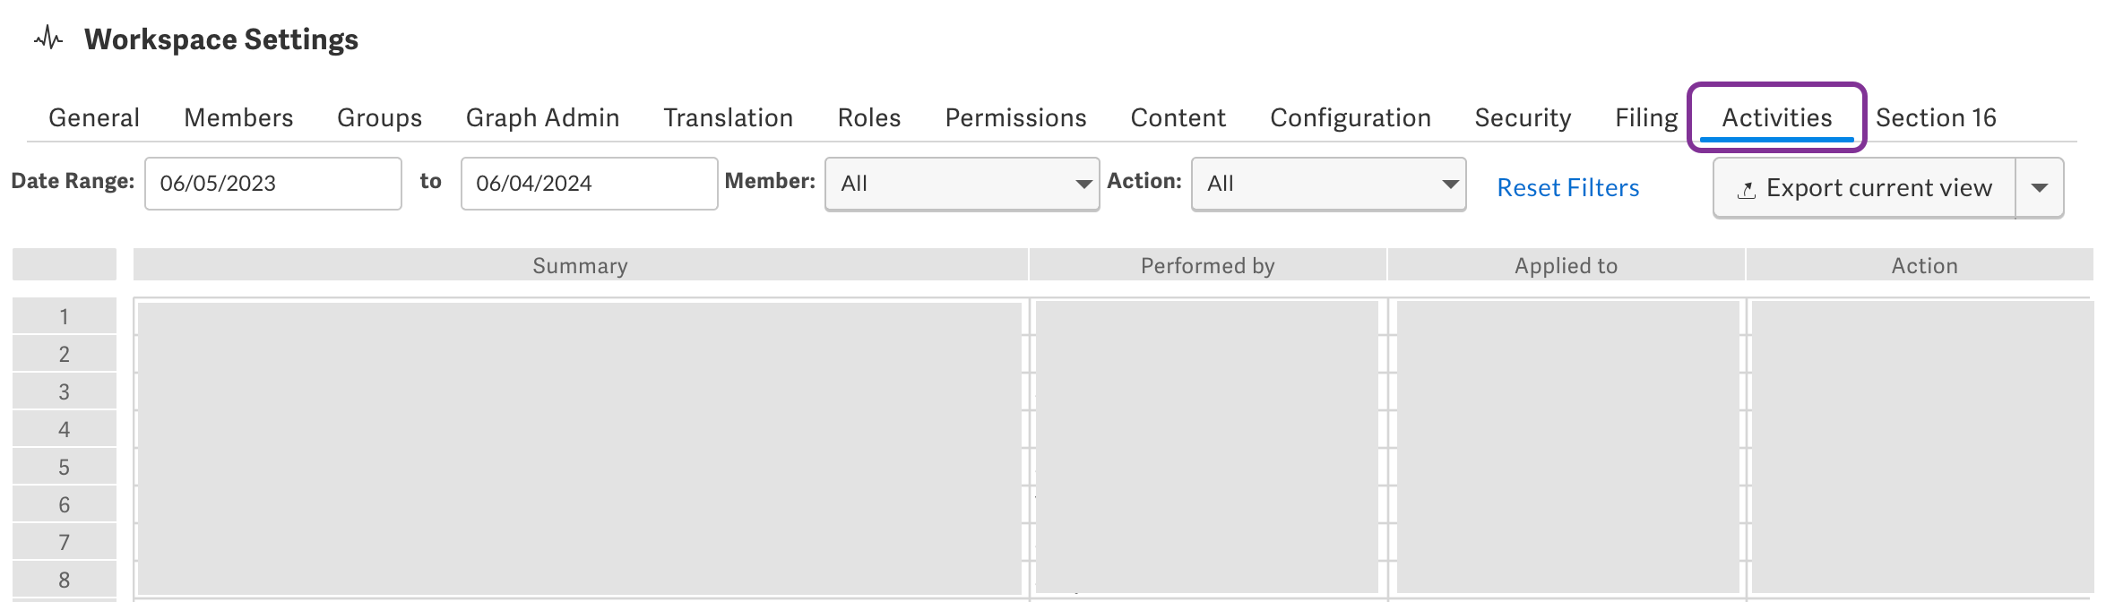Open the Graph Admin tab

tap(541, 117)
